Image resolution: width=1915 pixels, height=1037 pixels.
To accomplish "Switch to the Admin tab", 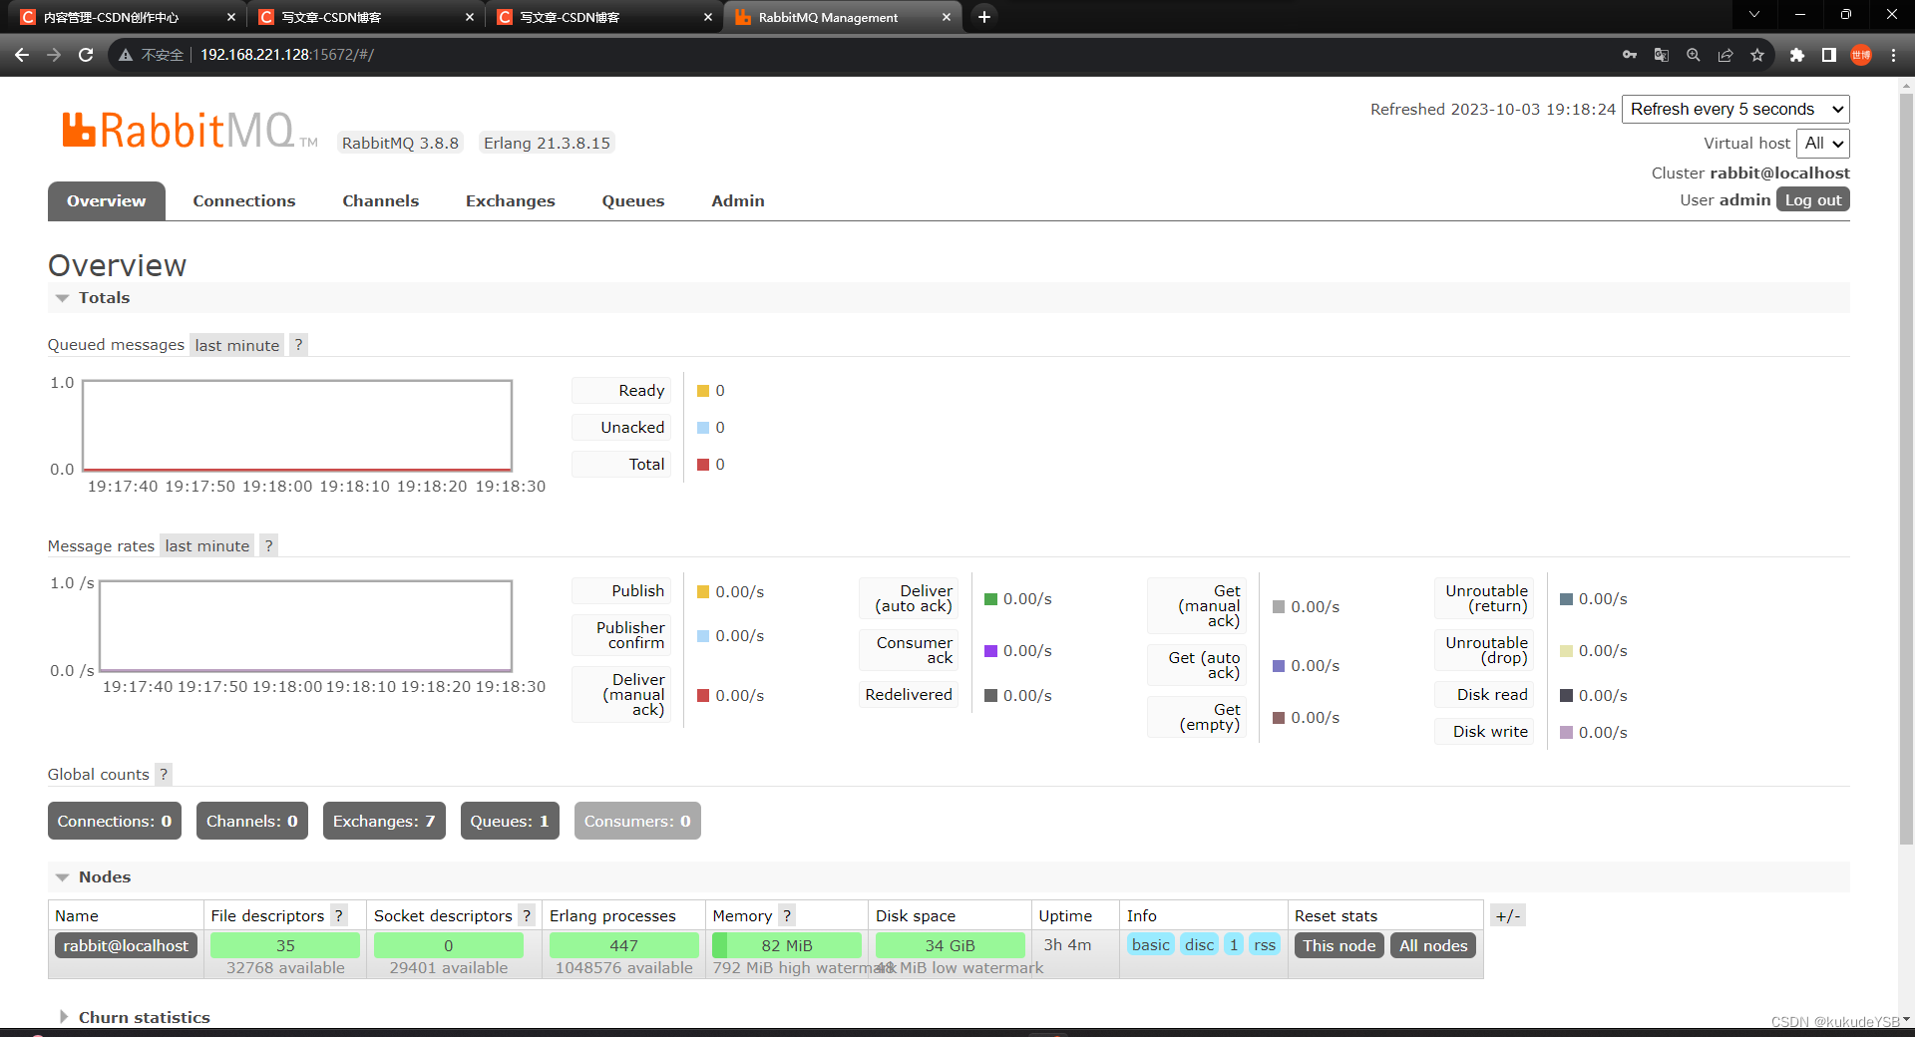I will pyautogui.click(x=738, y=200).
